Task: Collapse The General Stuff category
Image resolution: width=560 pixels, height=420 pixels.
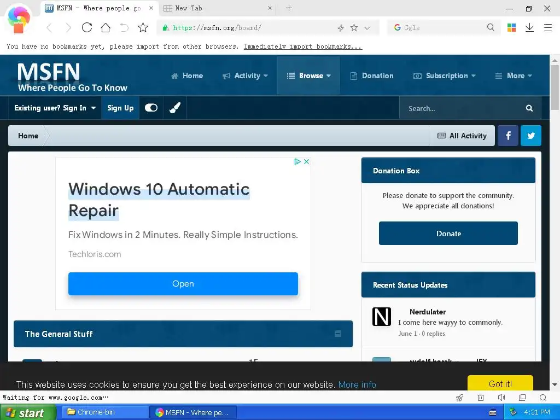Action: pos(338,334)
